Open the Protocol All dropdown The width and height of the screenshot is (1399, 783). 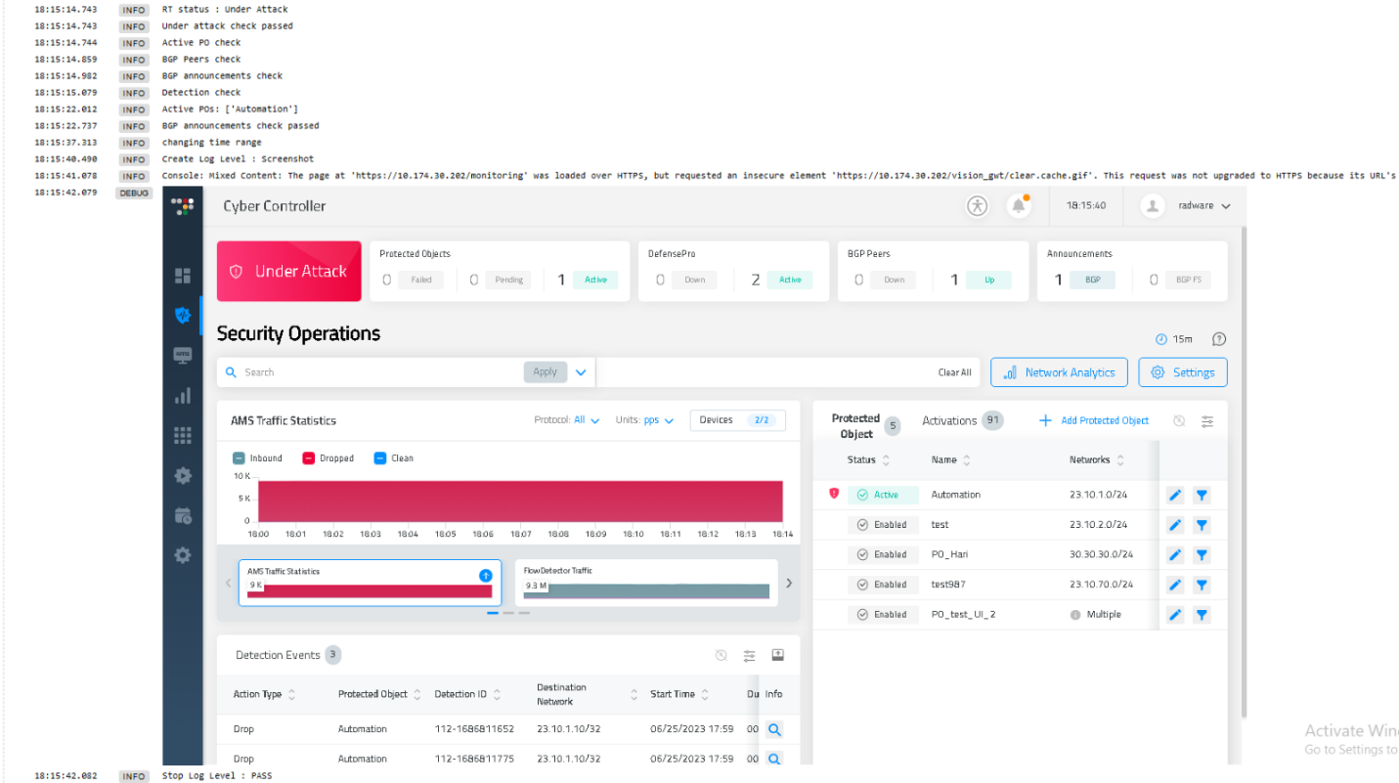click(x=586, y=420)
